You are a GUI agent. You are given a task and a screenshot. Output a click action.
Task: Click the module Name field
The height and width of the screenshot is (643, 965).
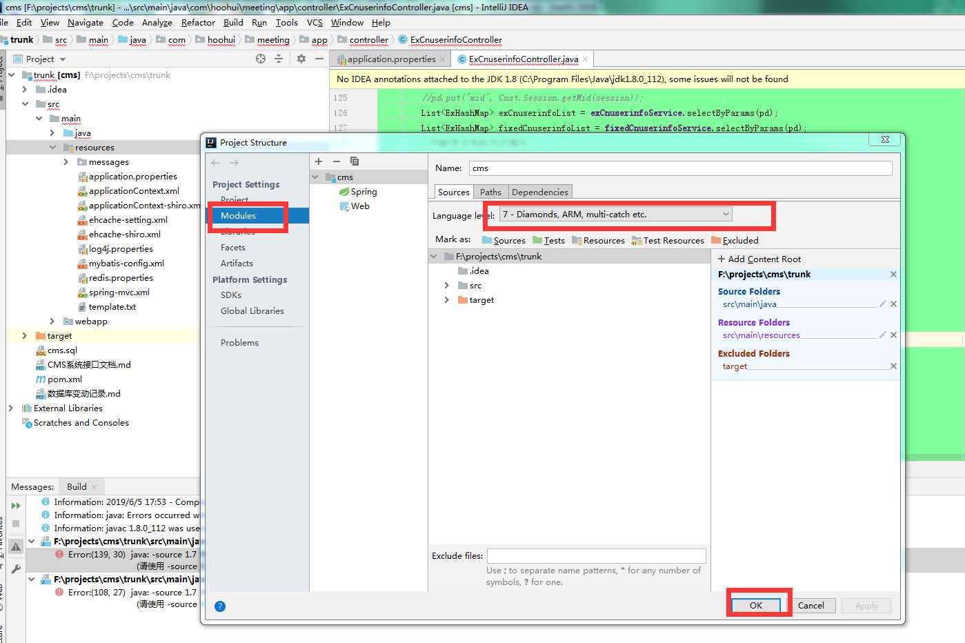[x=680, y=168]
